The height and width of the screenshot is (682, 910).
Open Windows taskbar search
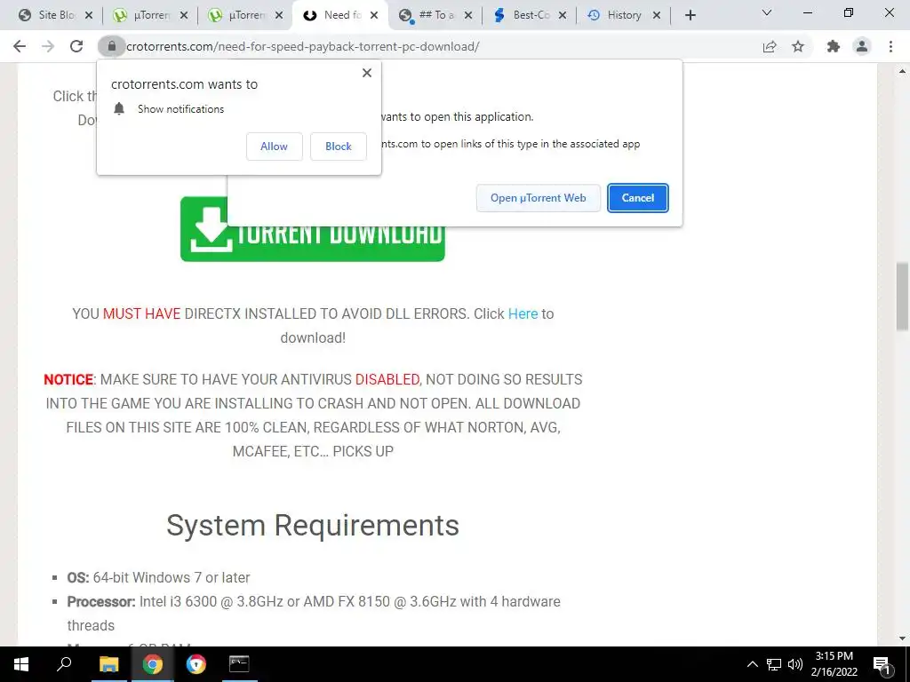pyautogui.click(x=64, y=664)
